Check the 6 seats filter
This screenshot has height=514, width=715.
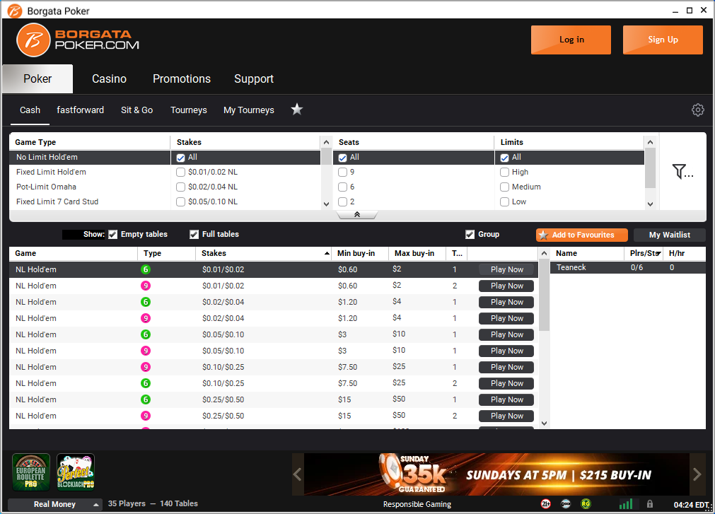tap(342, 187)
